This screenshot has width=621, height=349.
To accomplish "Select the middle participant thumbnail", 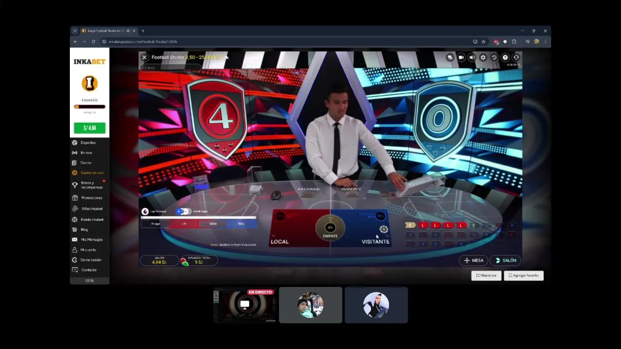I will (x=310, y=305).
